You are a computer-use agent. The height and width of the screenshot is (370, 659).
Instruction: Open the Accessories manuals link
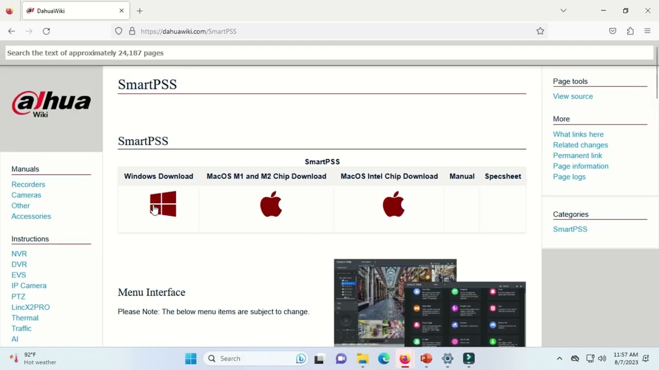[x=31, y=216]
